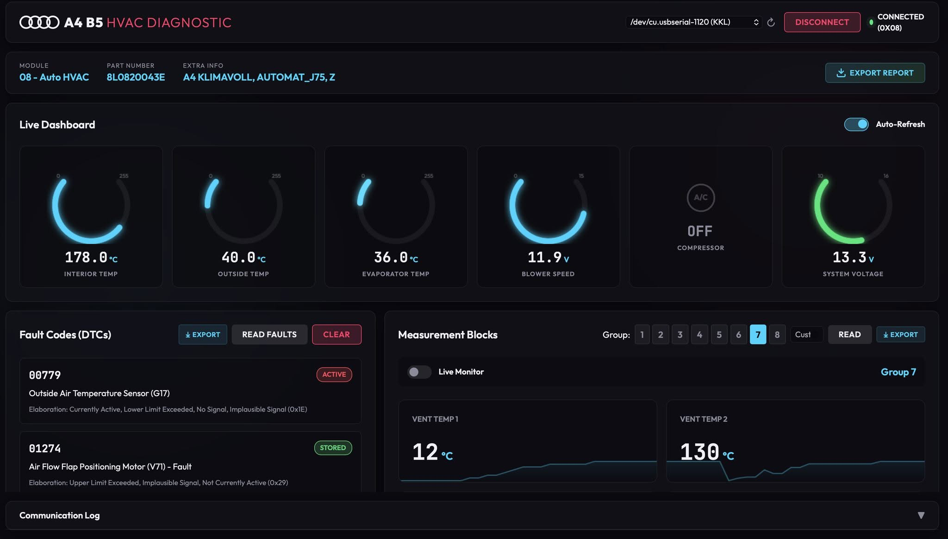Screen dimensions: 948x539
Task: Toggle the Auto-Refresh switch
Action: (x=856, y=124)
